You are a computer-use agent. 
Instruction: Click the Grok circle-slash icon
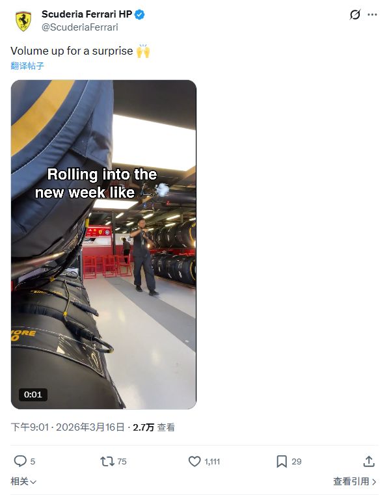(x=355, y=14)
